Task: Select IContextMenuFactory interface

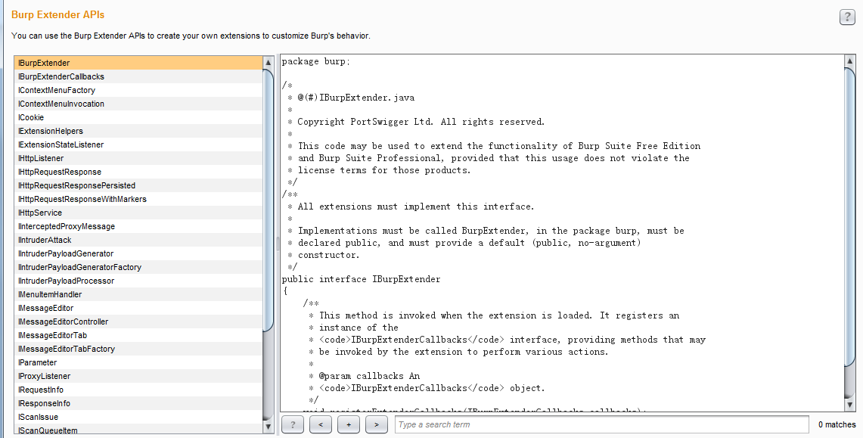Action: [x=138, y=90]
